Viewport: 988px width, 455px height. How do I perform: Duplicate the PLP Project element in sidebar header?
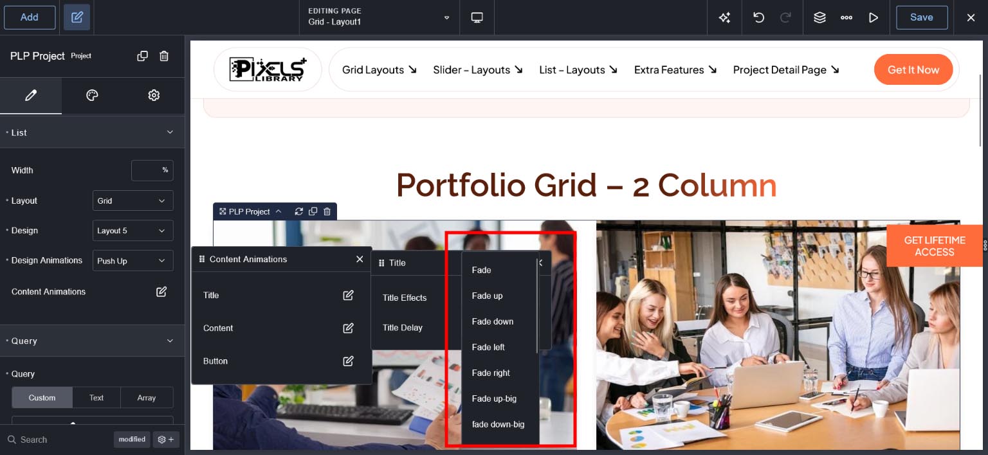point(143,56)
